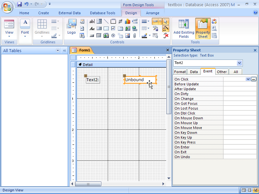Insert Date and Time control
This screenshot has width=259, height=194.
(x=82, y=35)
